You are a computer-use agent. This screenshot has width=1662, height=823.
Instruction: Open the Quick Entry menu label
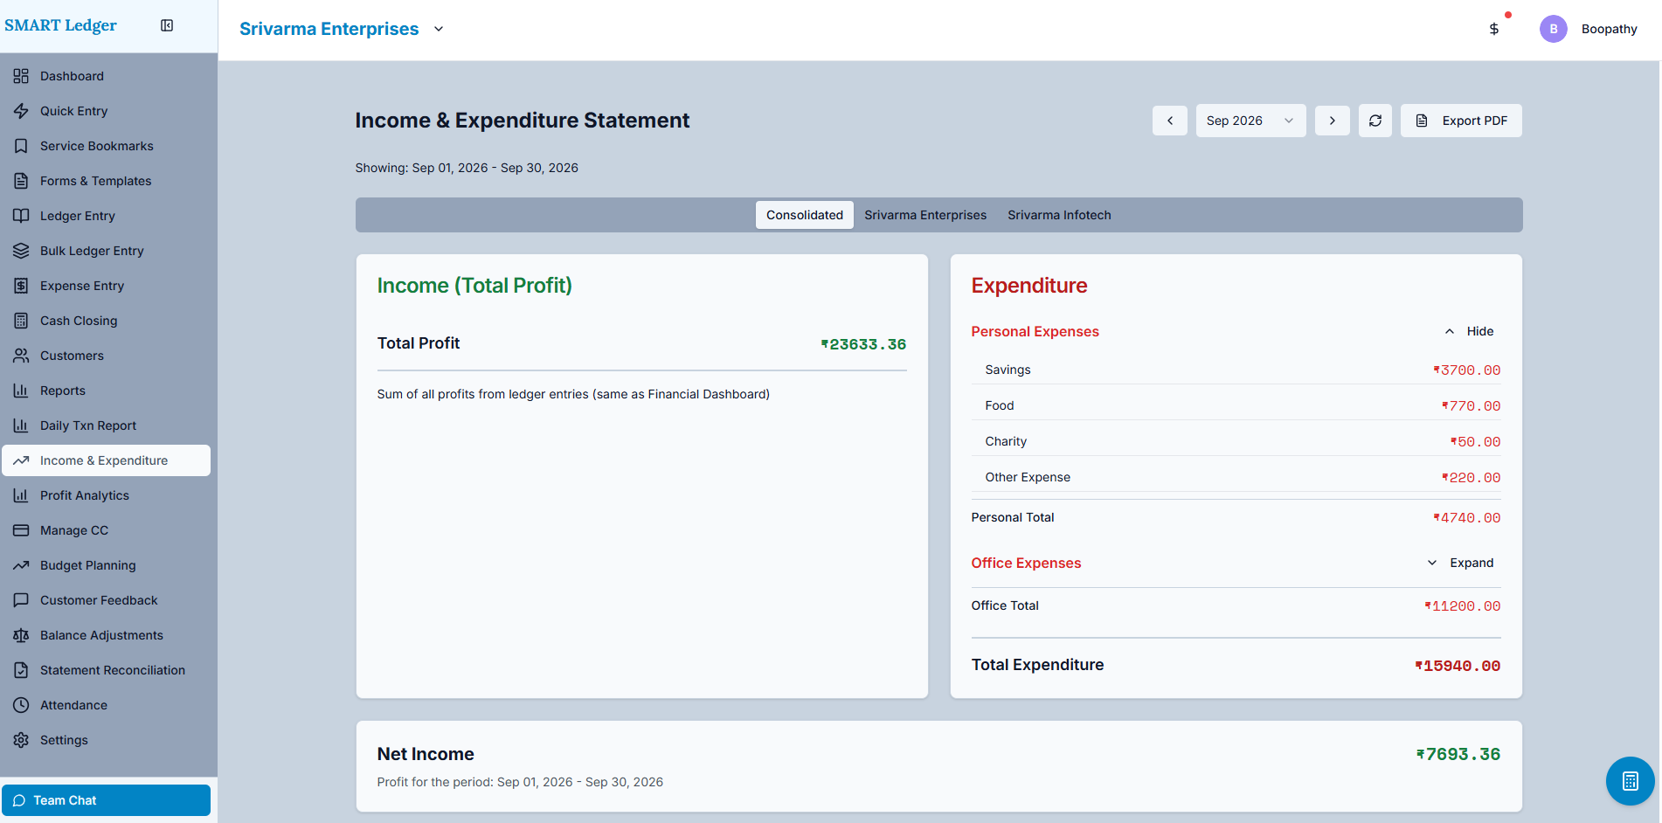click(74, 111)
